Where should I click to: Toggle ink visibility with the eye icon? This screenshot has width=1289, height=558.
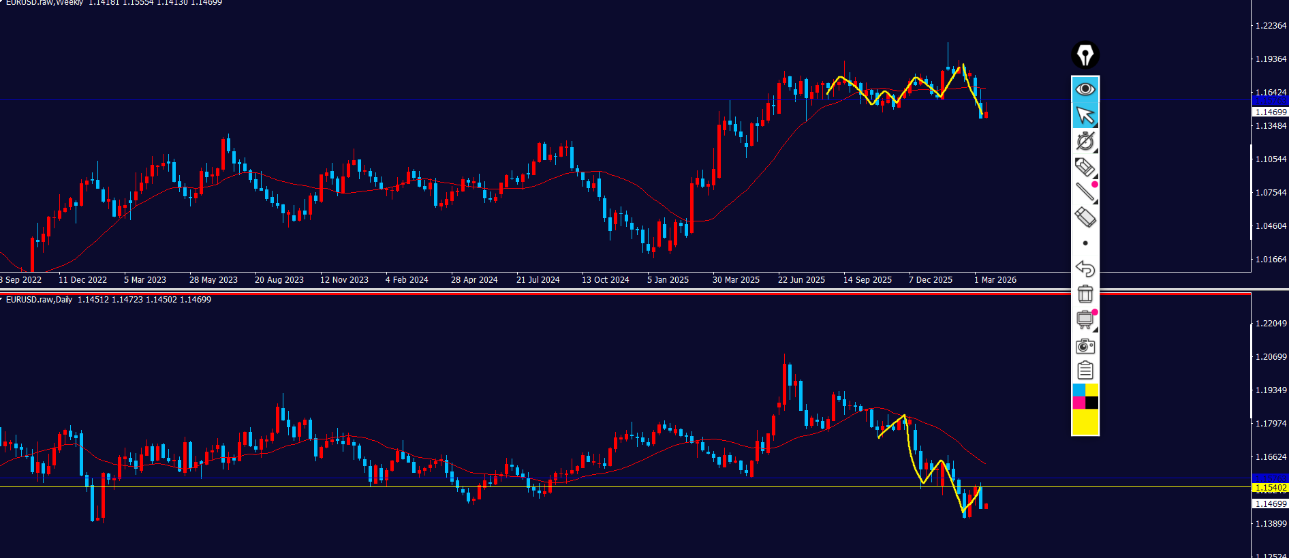tap(1085, 89)
